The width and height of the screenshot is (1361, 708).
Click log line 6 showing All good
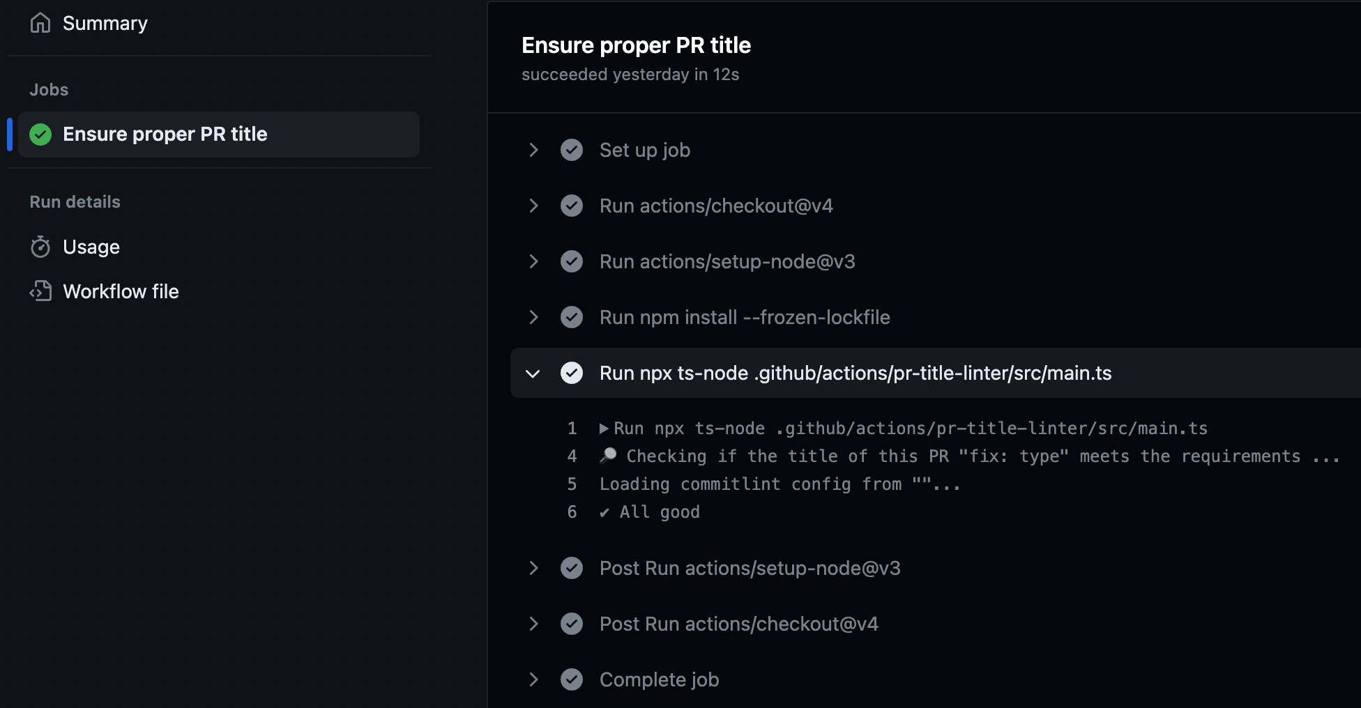tap(649, 511)
